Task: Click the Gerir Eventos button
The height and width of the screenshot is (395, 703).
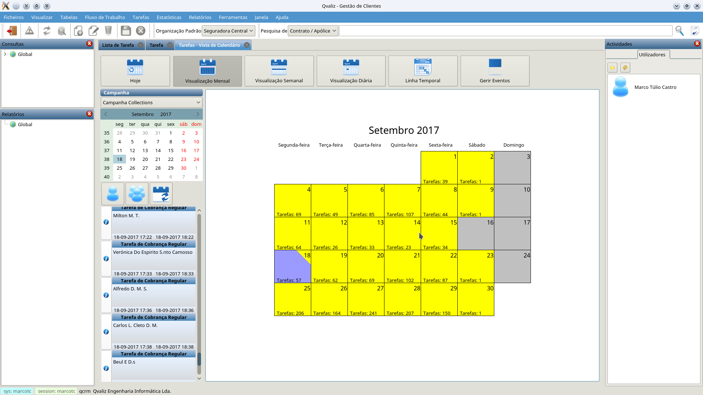Action: (x=494, y=71)
